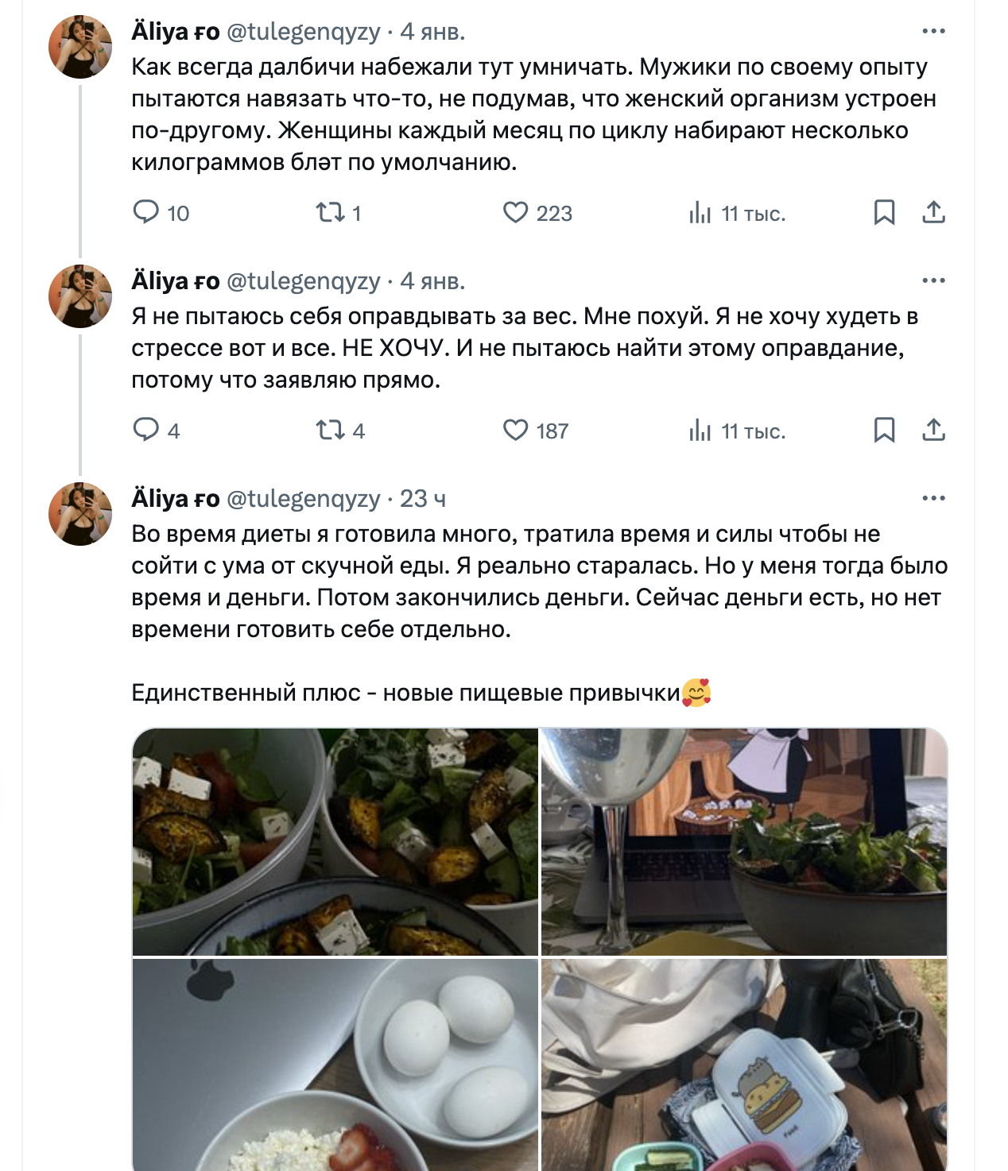View analytics of first tweet, 11 тыс.
The height and width of the screenshot is (1171, 1008).
700,213
